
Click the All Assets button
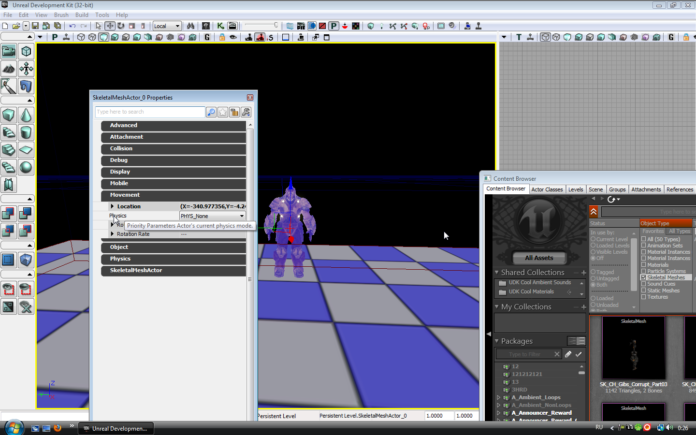click(x=539, y=258)
